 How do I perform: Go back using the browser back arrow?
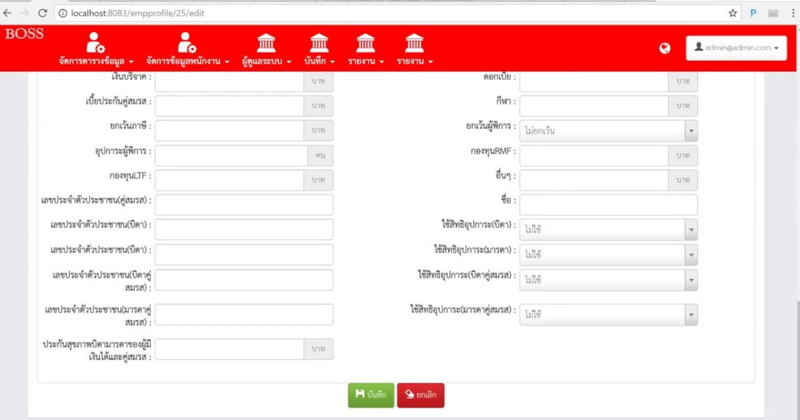pyautogui.click(x=8, y=13)
